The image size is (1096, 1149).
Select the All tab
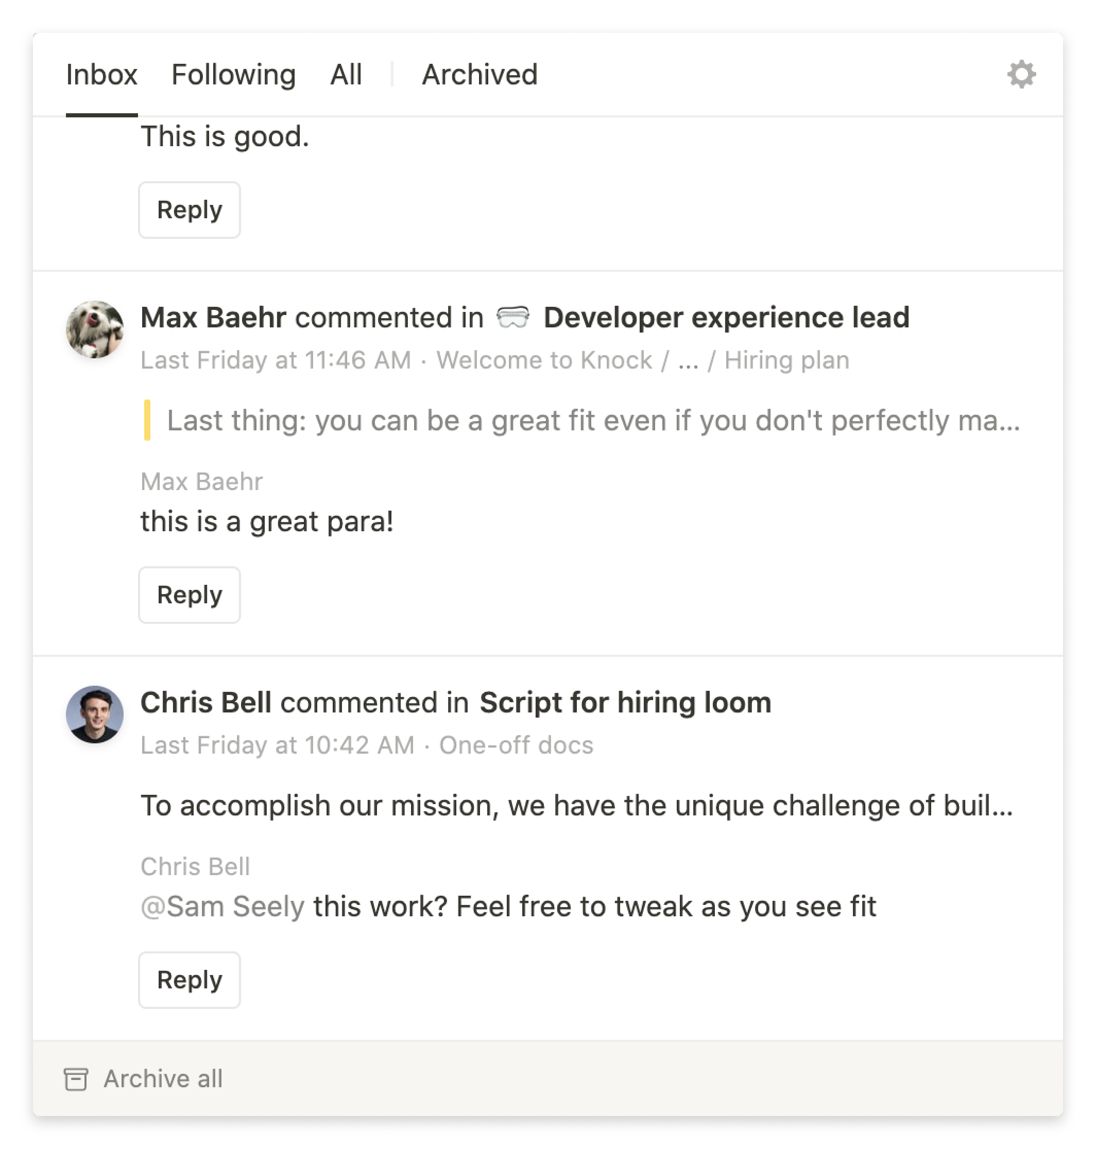click(346, 75)
